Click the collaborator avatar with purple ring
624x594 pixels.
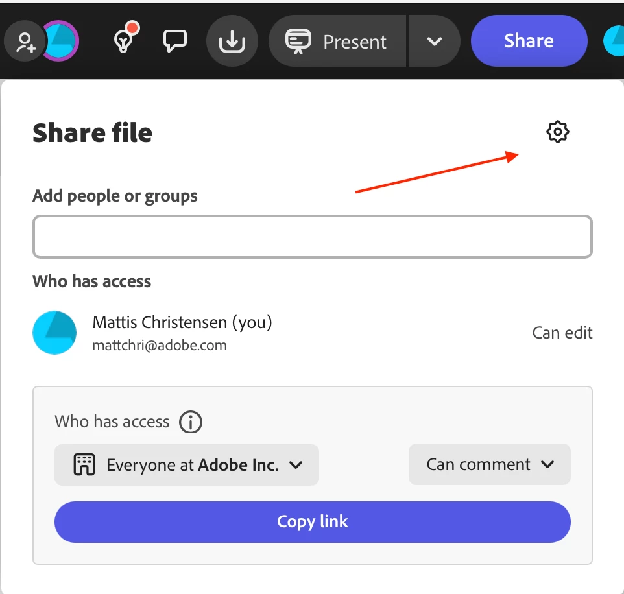[62, 41]
